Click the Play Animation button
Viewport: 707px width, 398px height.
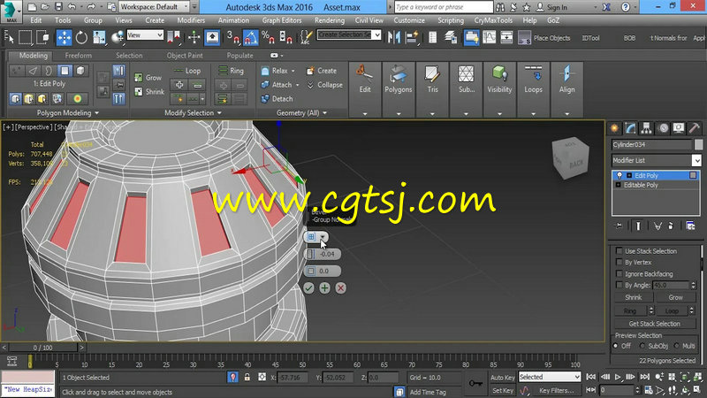[x=618, y=377]
